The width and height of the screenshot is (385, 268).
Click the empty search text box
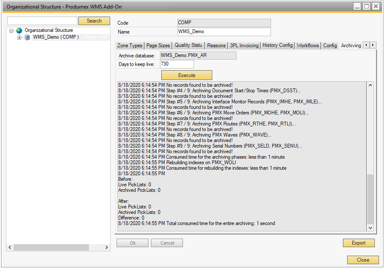[x=42, y=20]
